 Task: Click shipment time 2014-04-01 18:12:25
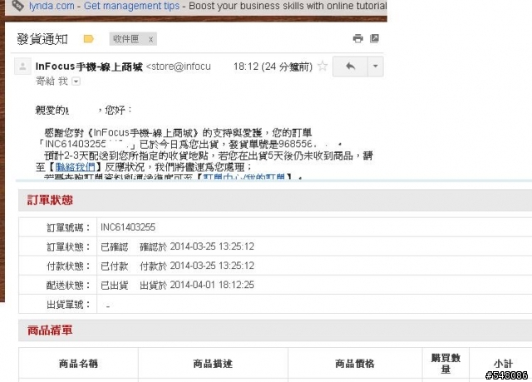tap(212, 285)
